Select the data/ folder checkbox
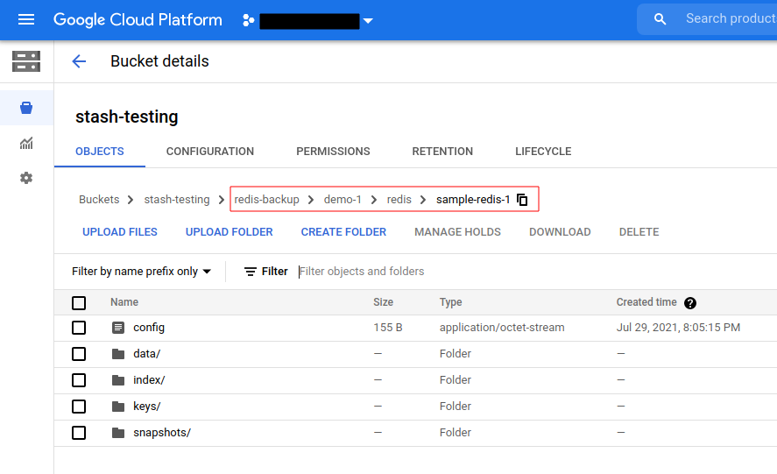 (x=79, y=354)
